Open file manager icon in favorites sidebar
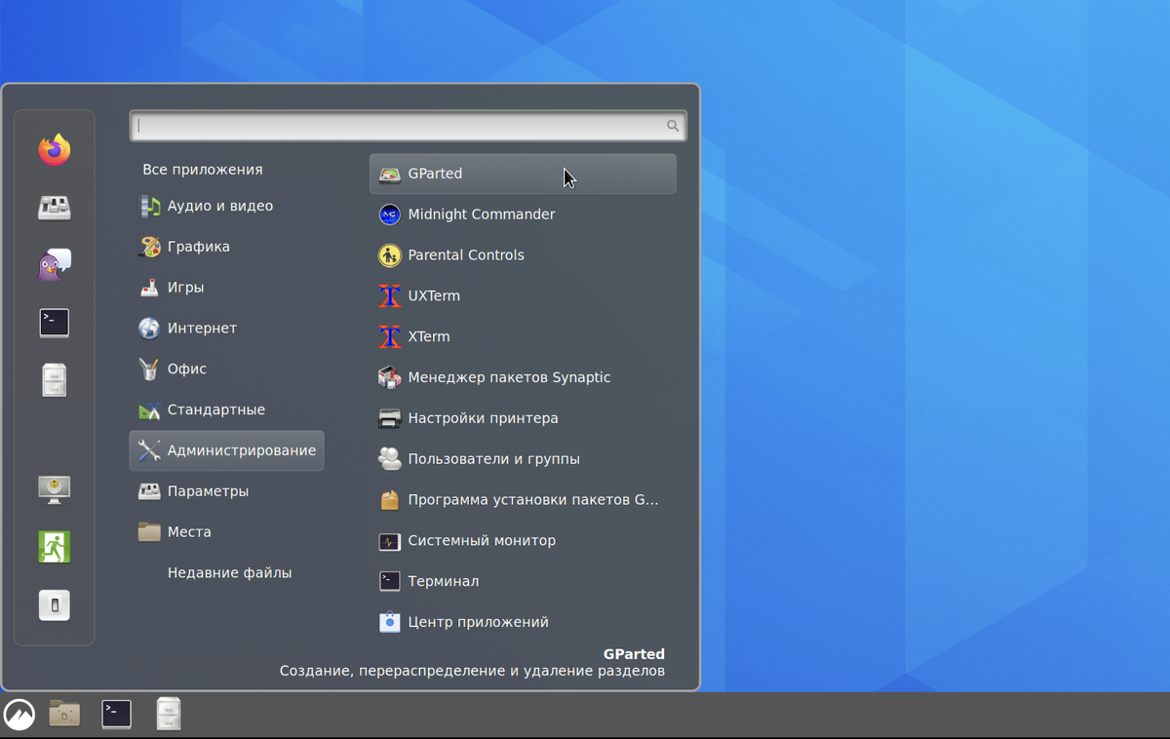This screenshot has height=739, width=1170. (x=55, y=380)
